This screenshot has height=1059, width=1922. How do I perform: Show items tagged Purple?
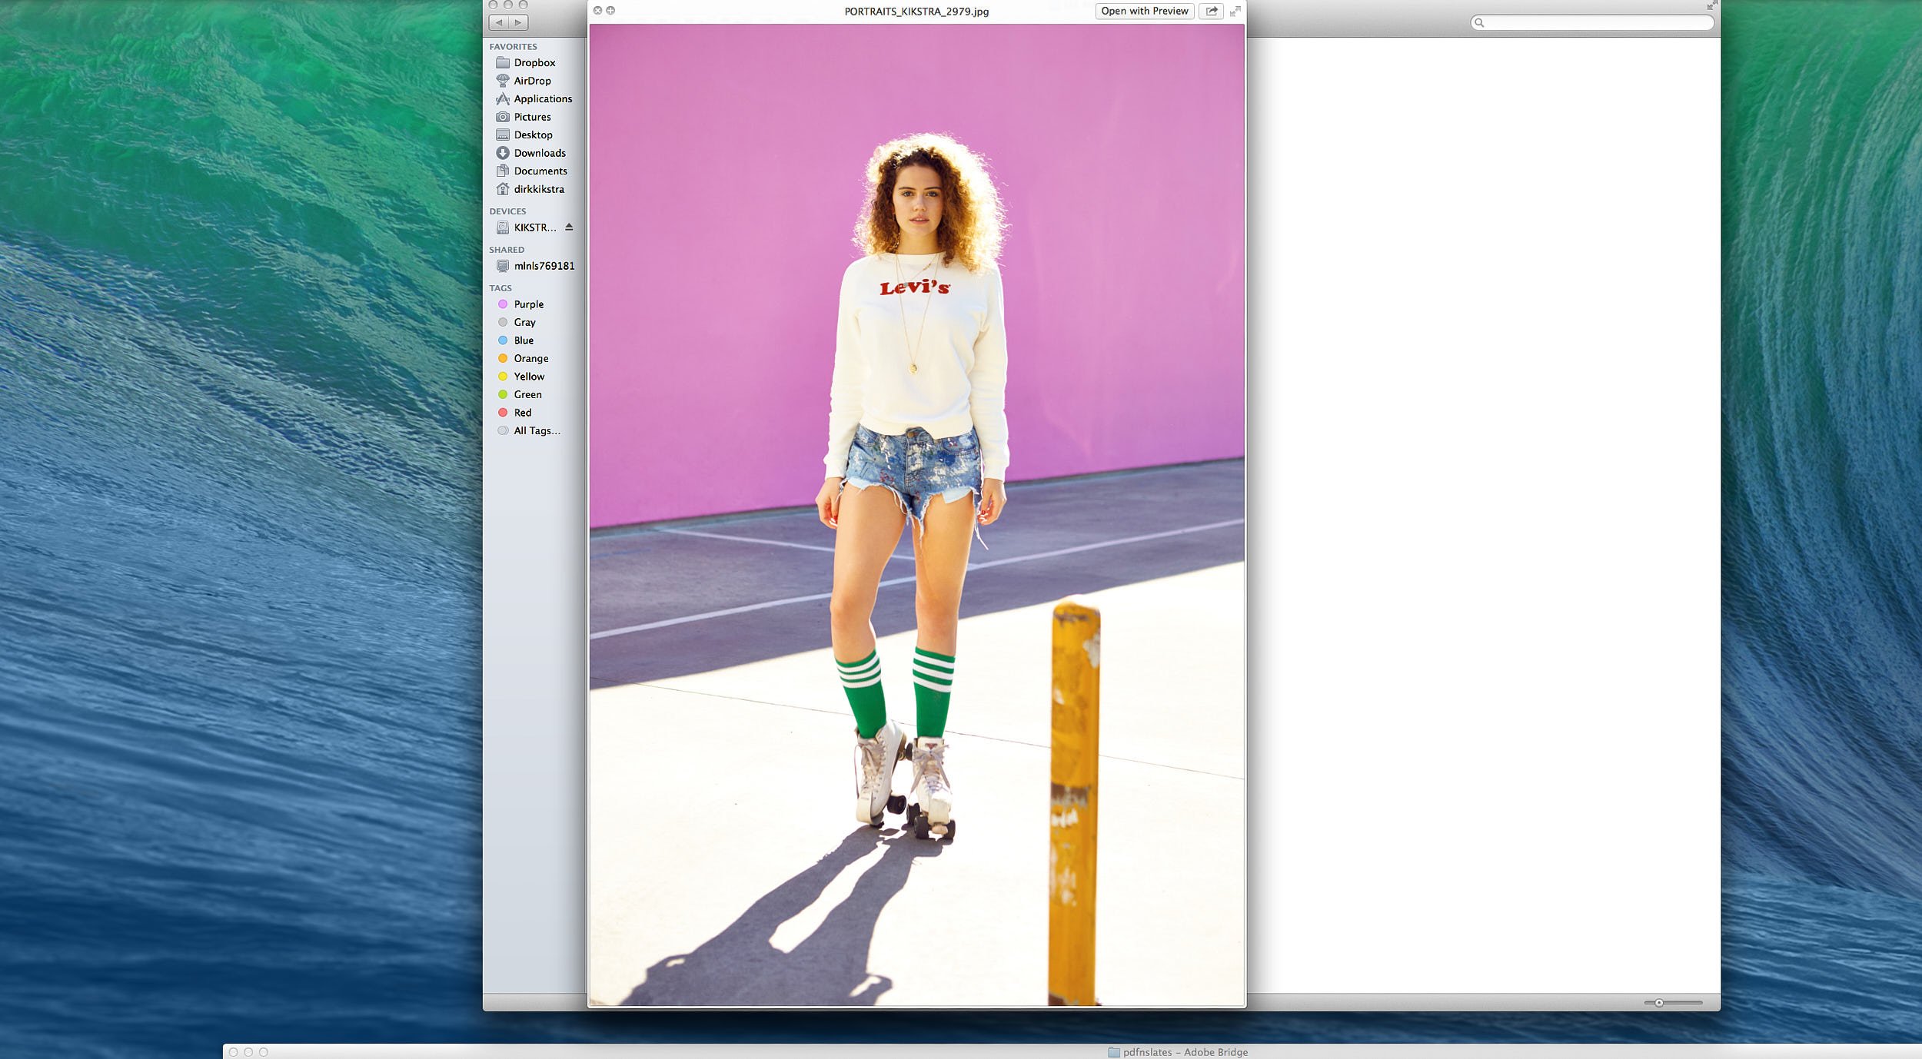528,304
